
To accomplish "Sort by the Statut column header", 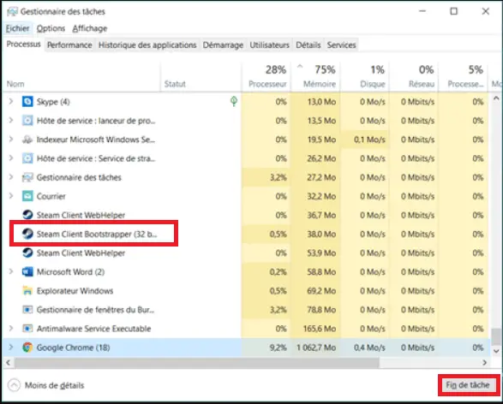I will tap(201, 77).
